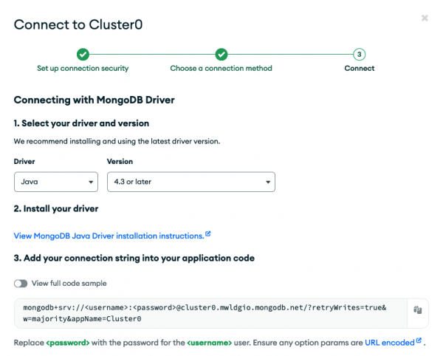Image resolution: width=443 pixels, height=356 pixels.
Task: Click the Connecting with MongoDB Driver heading
Action: click(94, 100)
